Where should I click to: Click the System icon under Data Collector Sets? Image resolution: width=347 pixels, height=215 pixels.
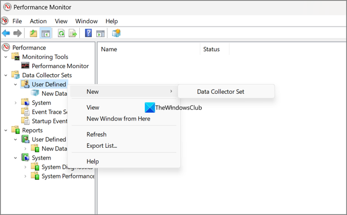coord(25,102)
